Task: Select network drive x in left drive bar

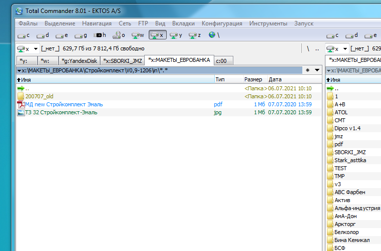Action: point(157,35)
